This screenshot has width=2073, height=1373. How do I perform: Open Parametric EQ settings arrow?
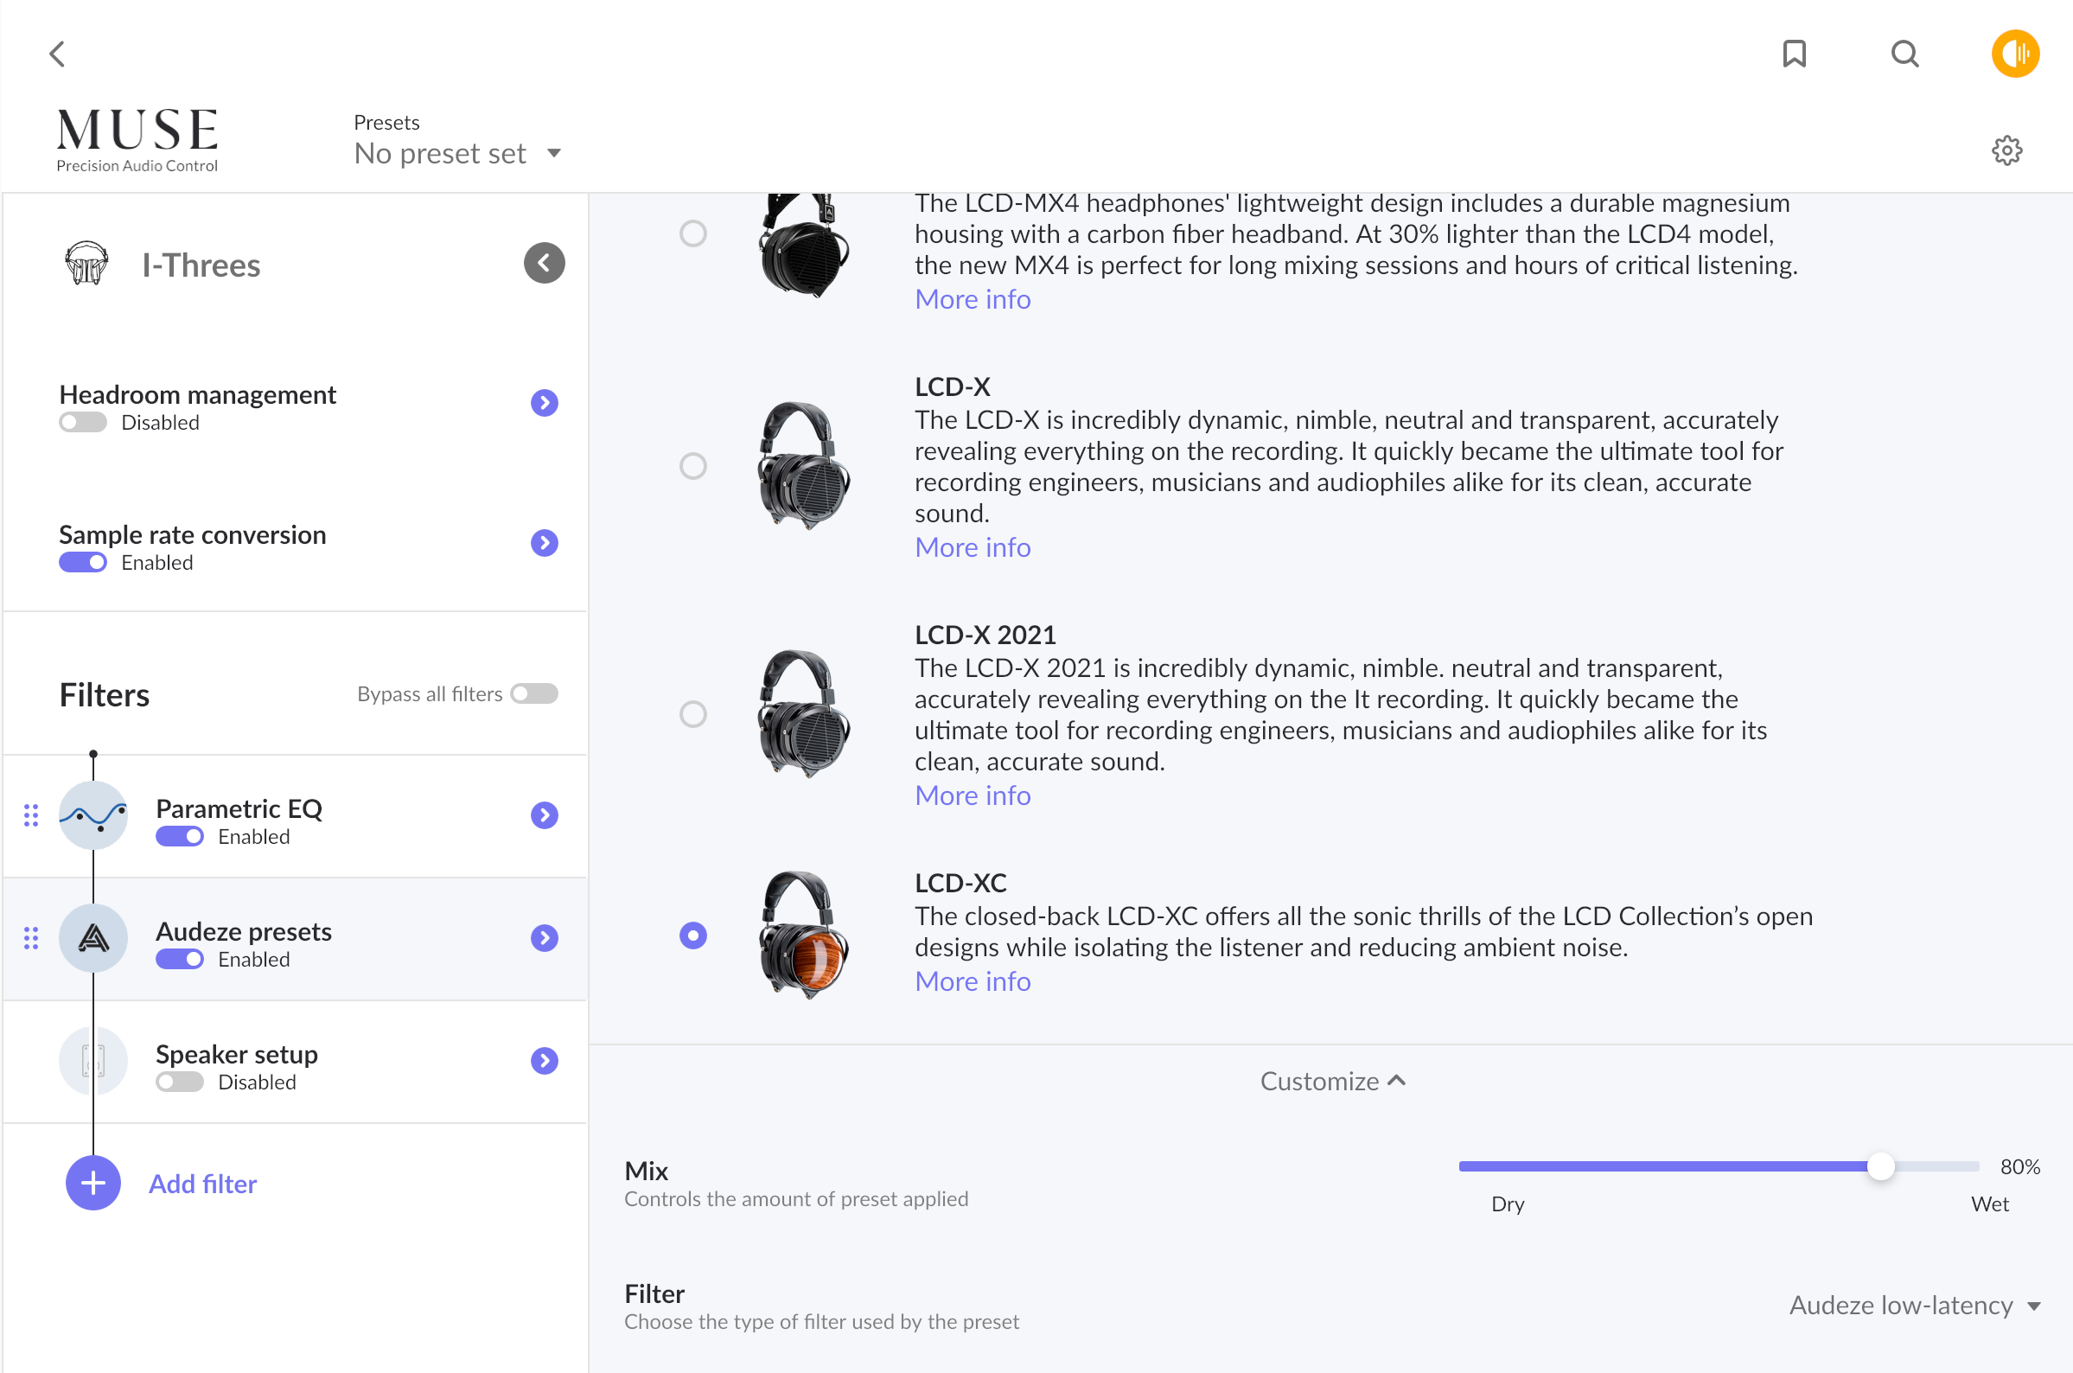pos(544,815)
